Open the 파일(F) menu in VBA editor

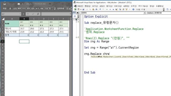[80, 6]
